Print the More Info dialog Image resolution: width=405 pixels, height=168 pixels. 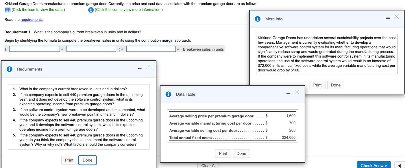[317, 85]
